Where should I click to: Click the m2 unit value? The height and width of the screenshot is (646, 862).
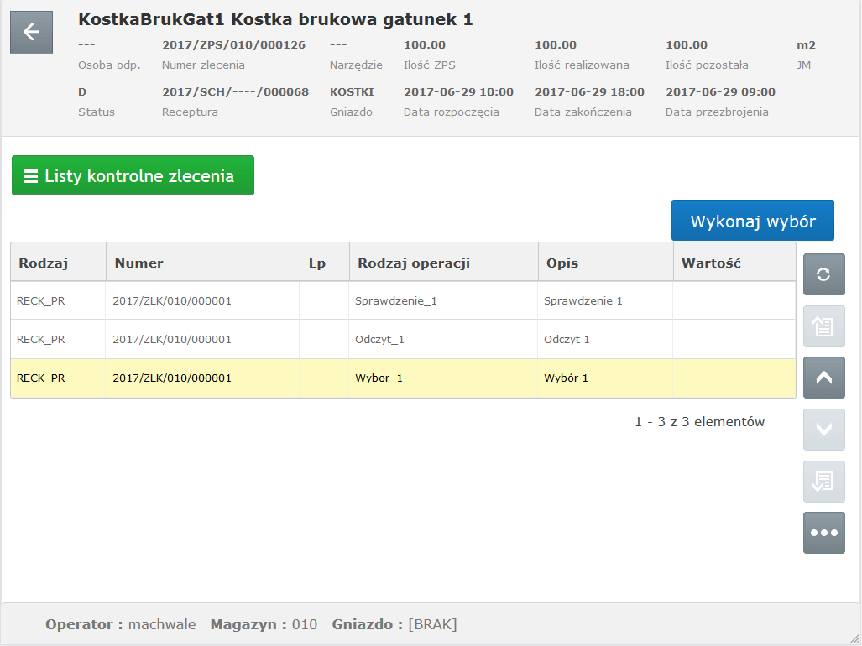(806, 45)
